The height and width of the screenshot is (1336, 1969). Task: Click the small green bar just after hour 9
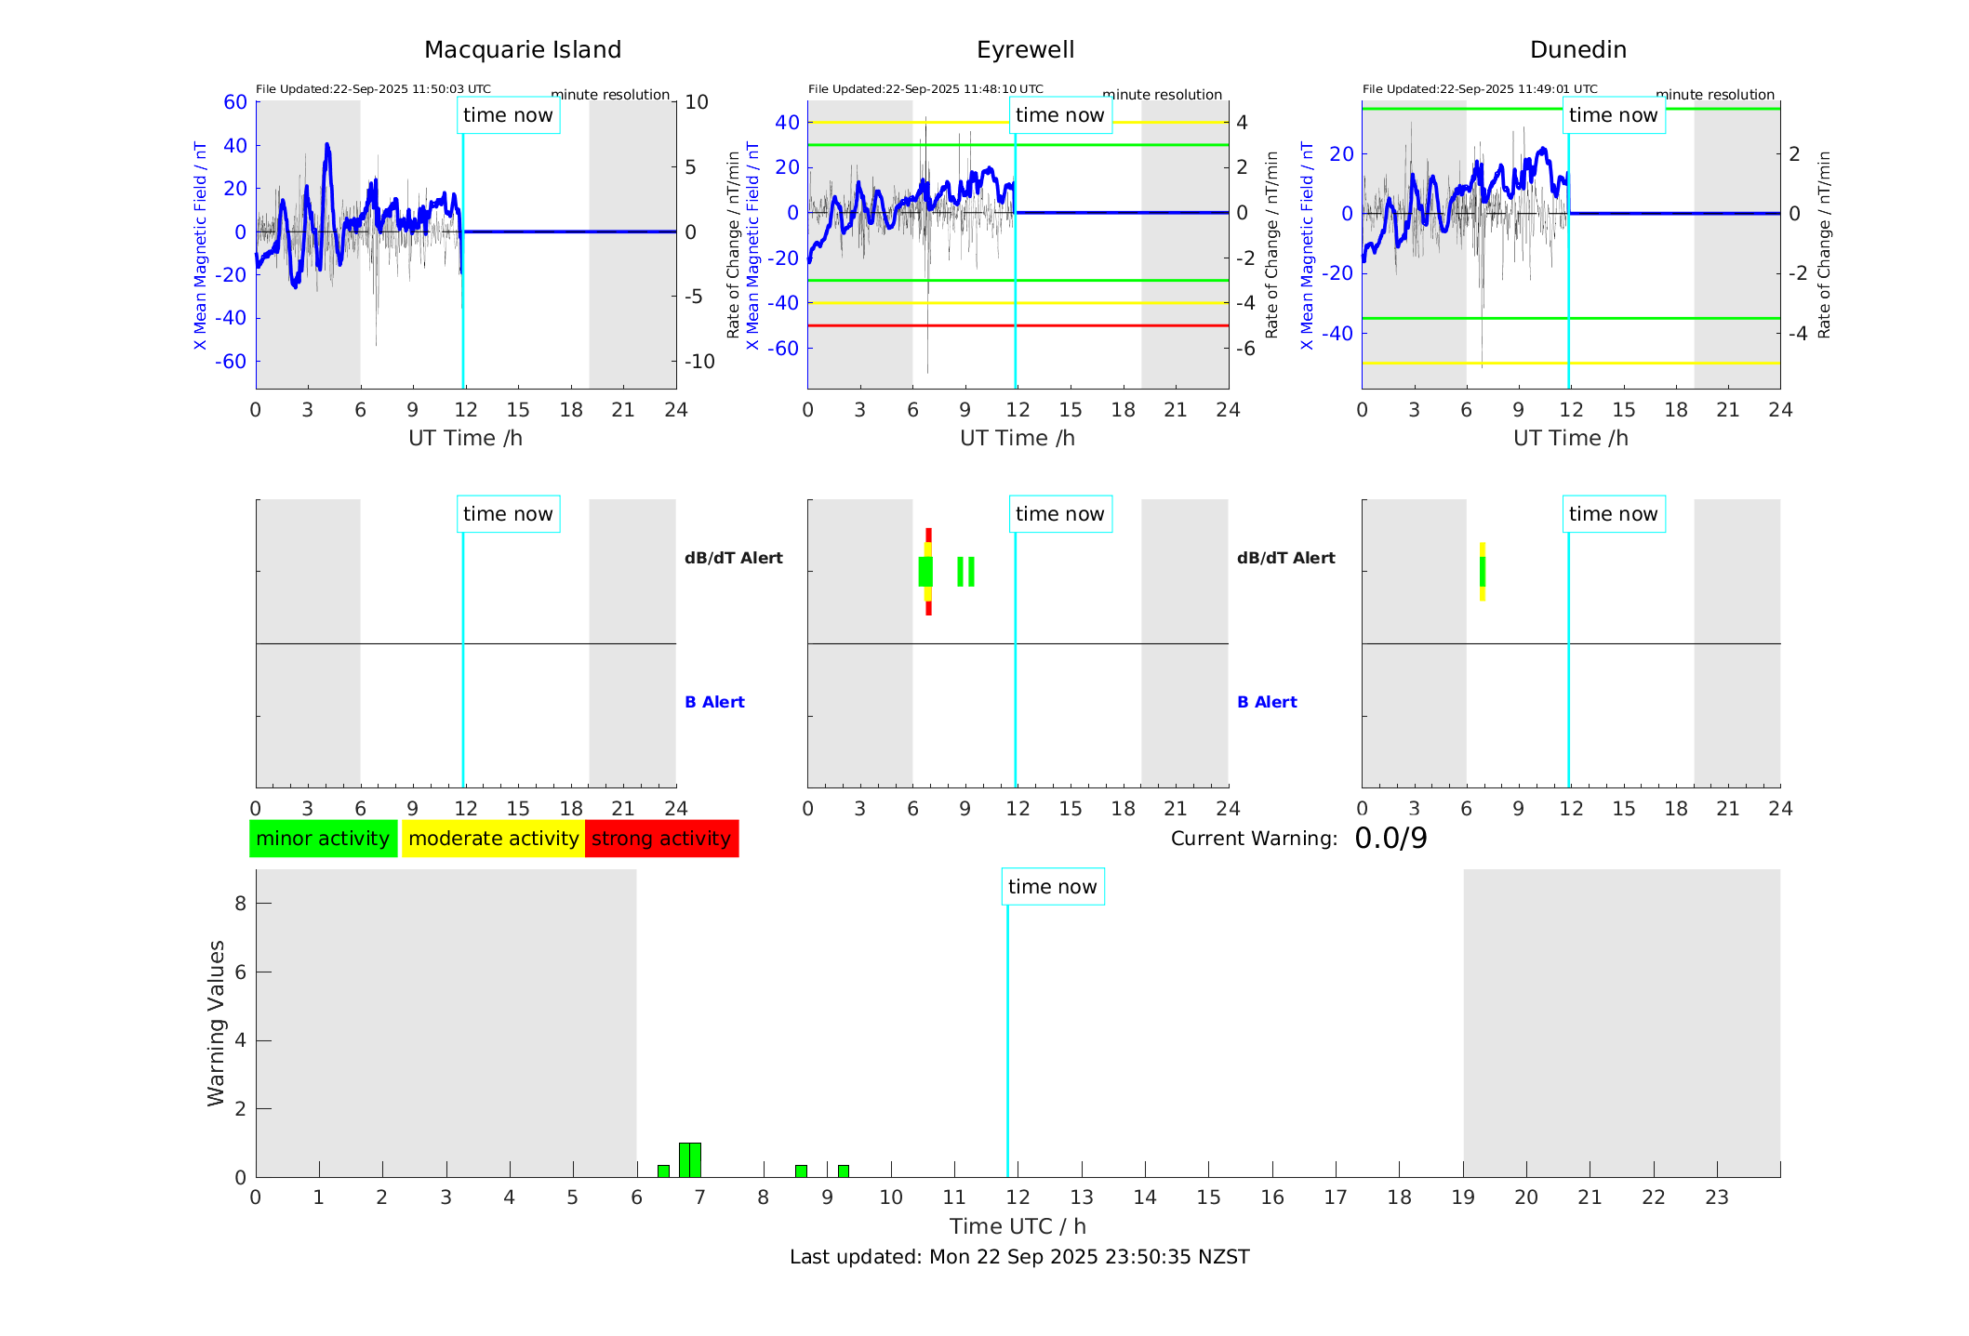click(844, 1171)
